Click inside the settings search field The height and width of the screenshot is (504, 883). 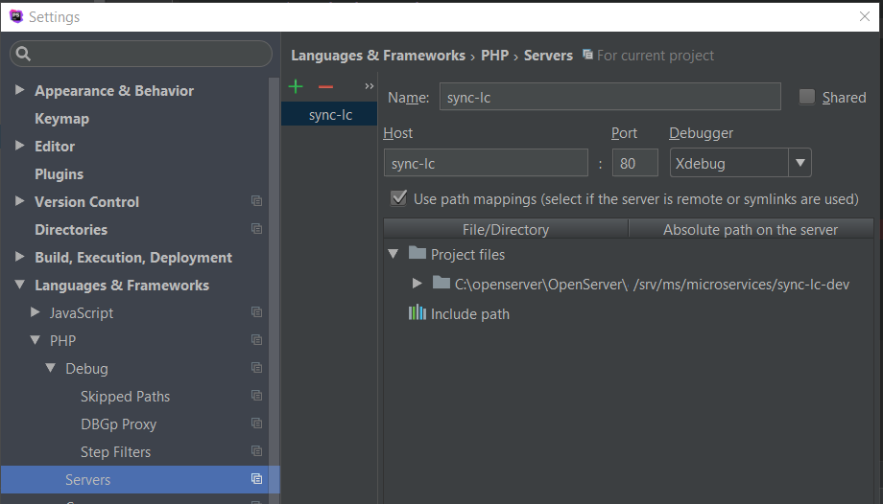pyautogui.click(x=141, y=54)
